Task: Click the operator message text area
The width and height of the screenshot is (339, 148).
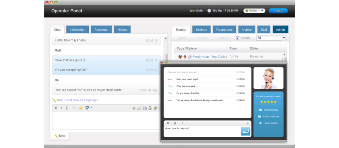Action: (106, 120)
